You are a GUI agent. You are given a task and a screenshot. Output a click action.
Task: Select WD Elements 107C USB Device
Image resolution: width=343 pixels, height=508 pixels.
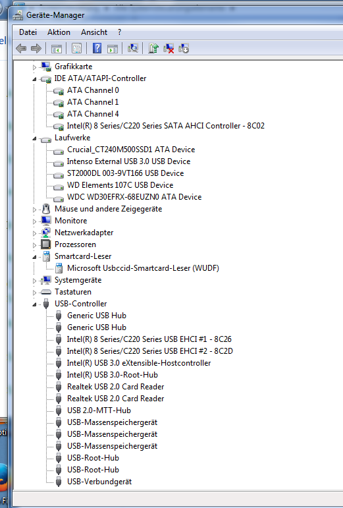coord(120,185)
